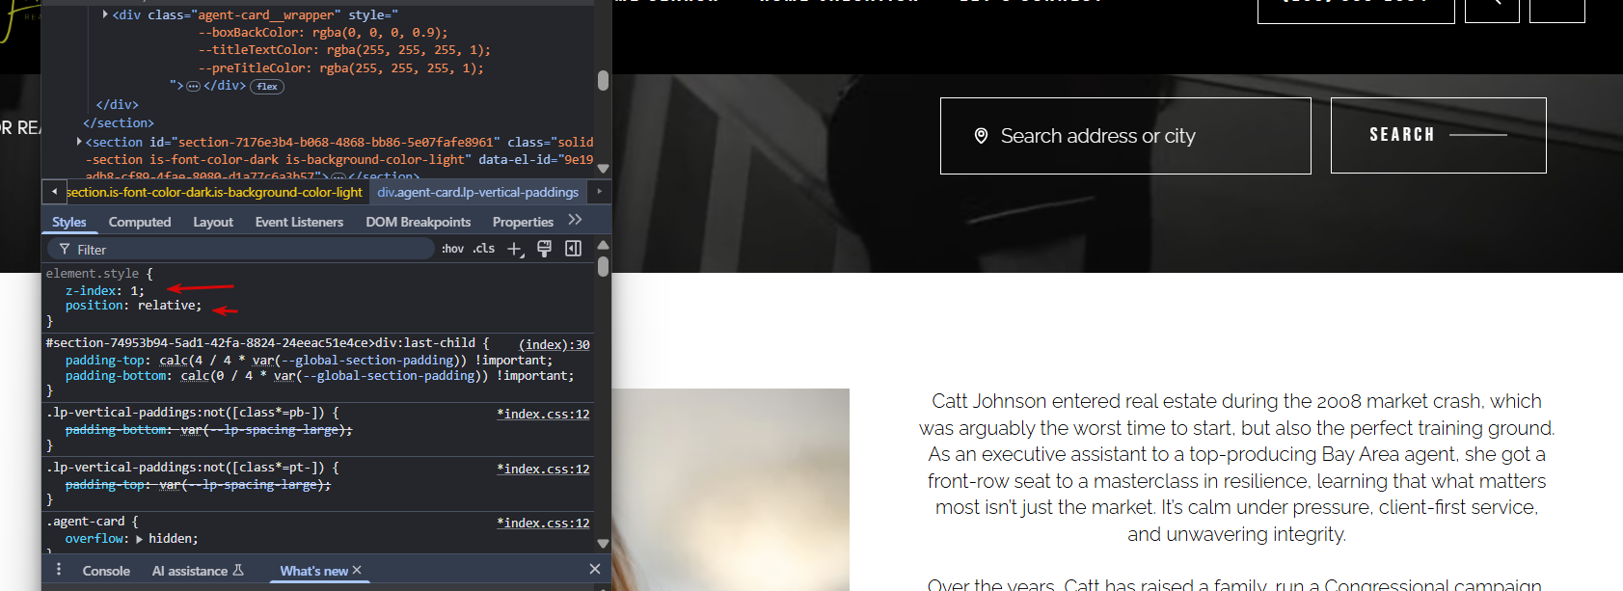
Task: Click the Elements tree scrollbar thumb
Action: point(603,80)
